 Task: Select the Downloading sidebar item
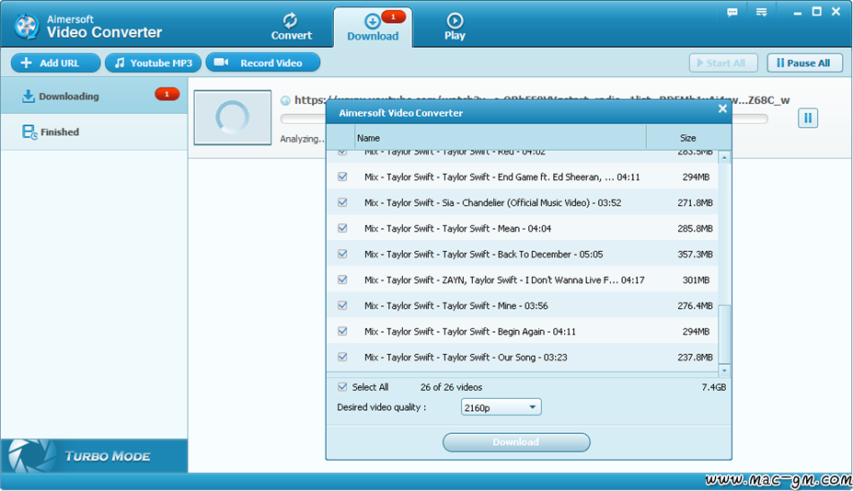94,96
